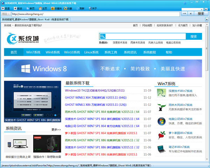
Task: Open the 帮助 navigation menu
Action: [169, 52]
